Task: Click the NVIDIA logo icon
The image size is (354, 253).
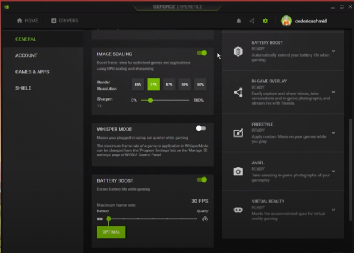Action: pyautogui.click(x=6, y=7)
